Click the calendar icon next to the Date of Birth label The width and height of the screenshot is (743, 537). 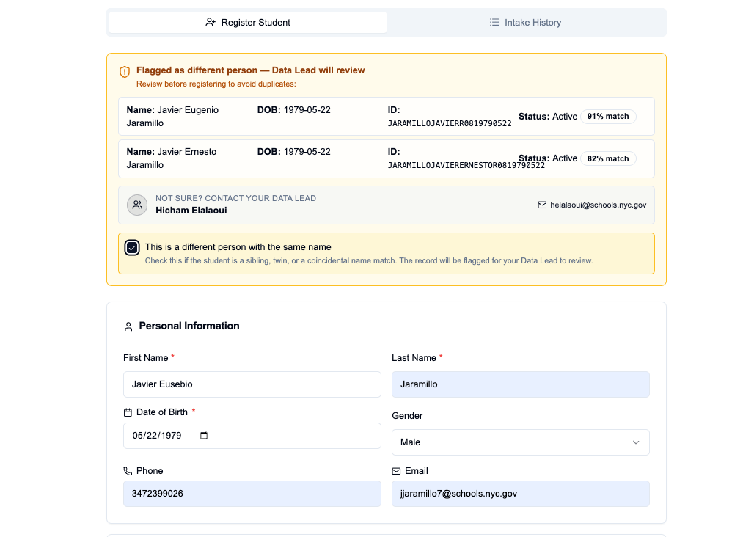(x=128, y=412)
